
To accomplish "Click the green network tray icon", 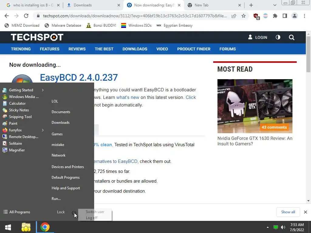I will [x=276, y=227].
